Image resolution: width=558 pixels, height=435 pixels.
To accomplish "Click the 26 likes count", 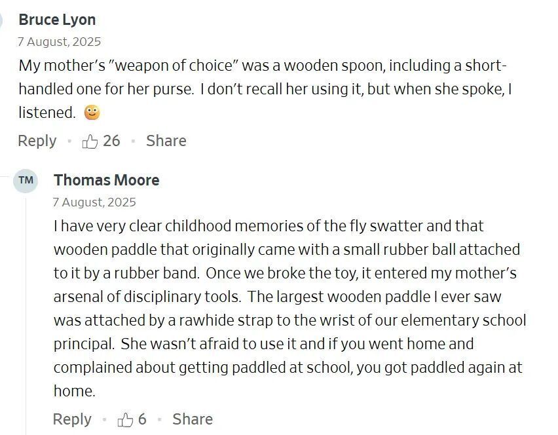I will (x=111, y=141).
